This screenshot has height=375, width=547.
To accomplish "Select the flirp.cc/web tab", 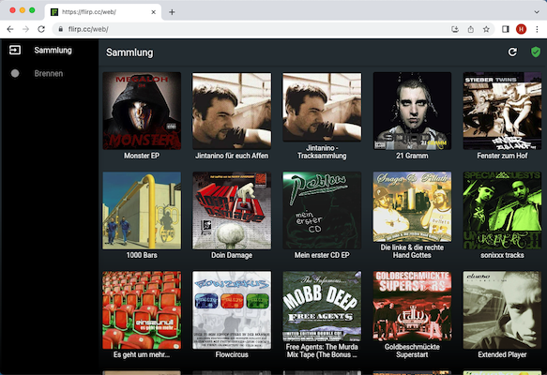I will tap(103, 12).
